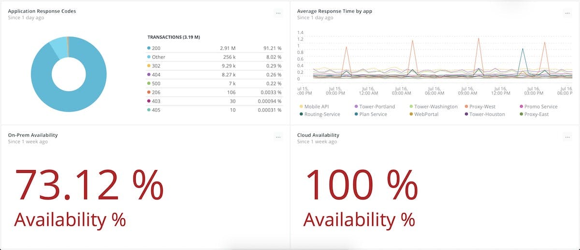Click the light blue Other donut segment
This screenshot has height=250, width=580.
click(x=59, y=48)
